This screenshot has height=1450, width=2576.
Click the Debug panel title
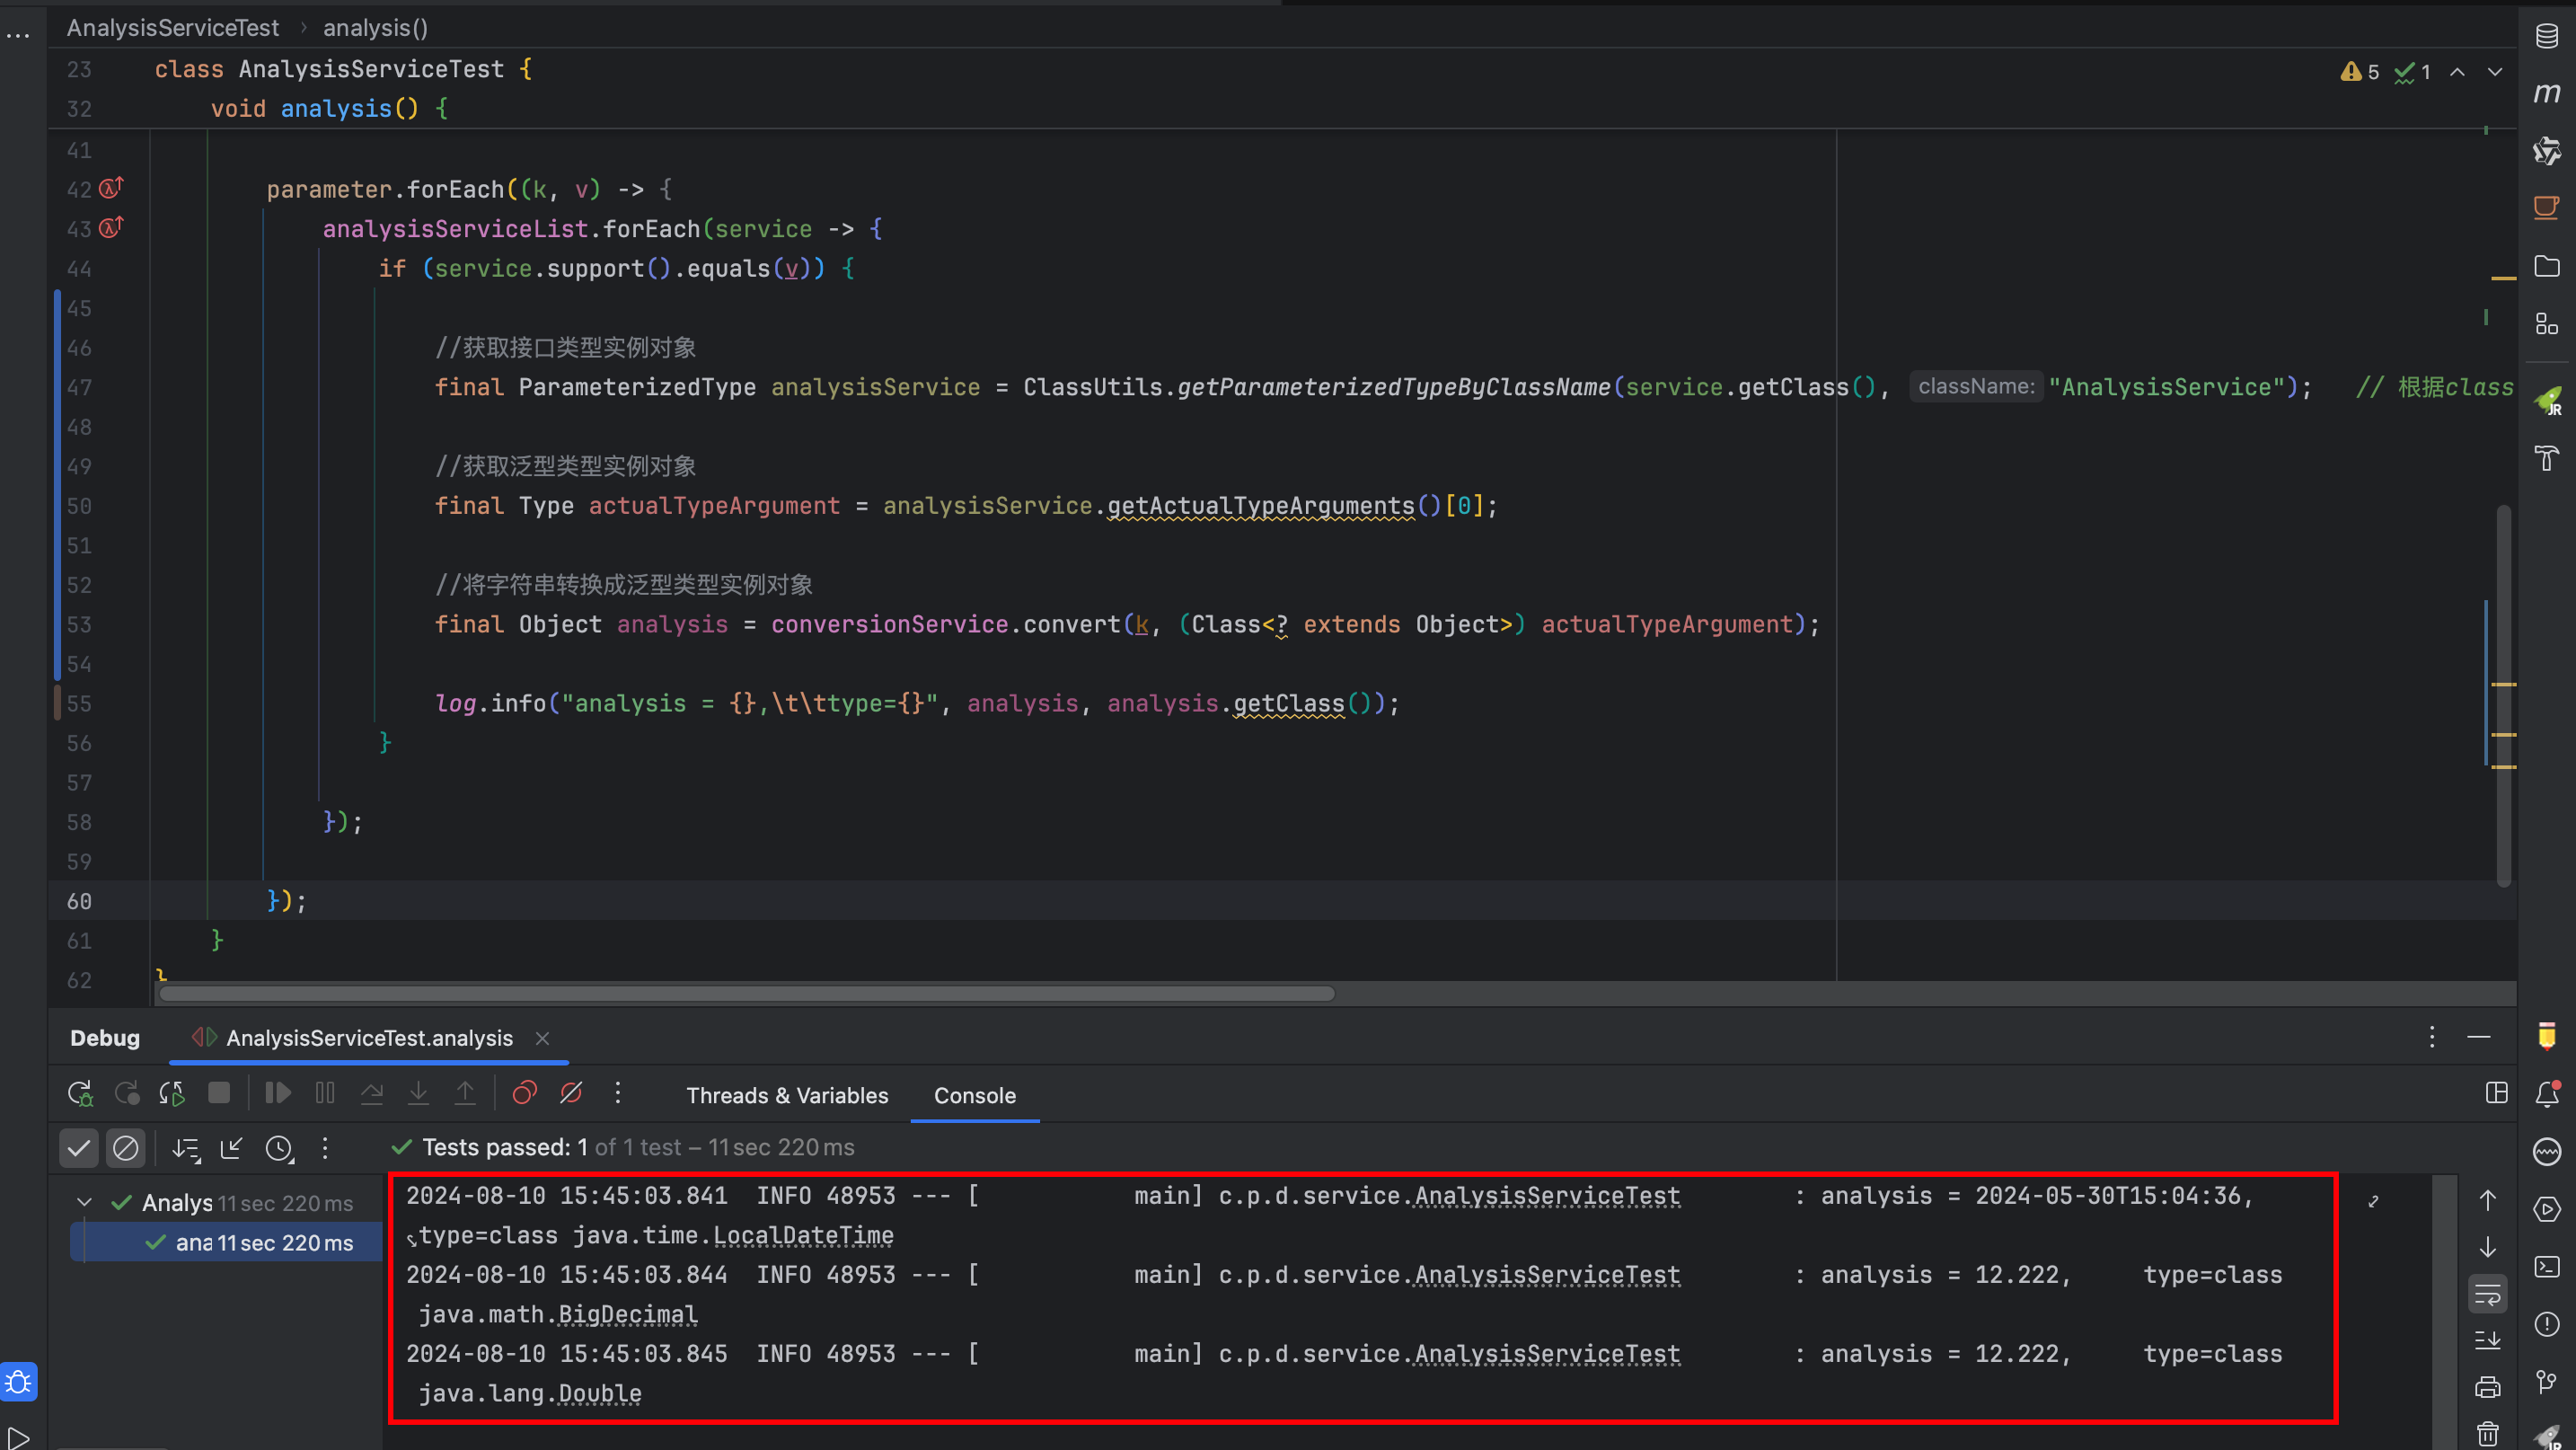tap(105, 1038)
